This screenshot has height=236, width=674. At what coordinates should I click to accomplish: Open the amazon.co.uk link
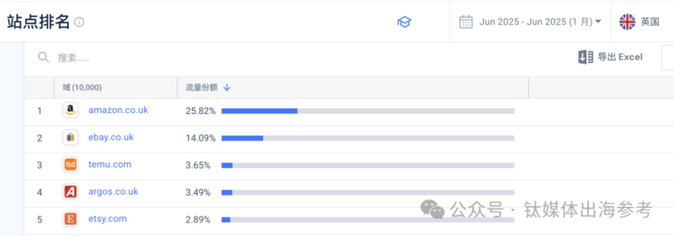pyautogui.click(x=118, y=110)
